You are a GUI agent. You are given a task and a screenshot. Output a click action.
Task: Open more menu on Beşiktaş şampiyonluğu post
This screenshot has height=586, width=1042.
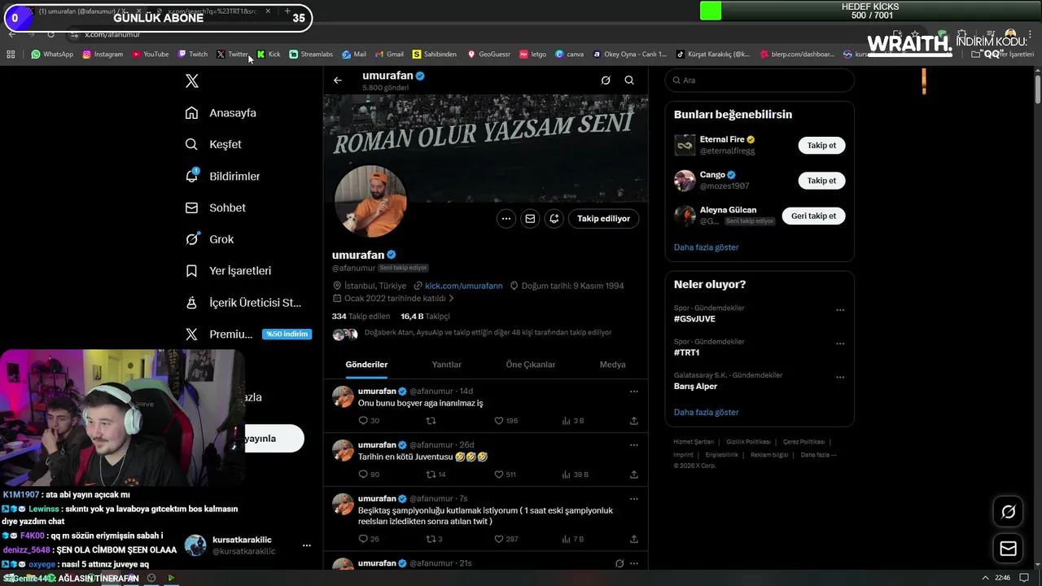click(x=633, y=499)
